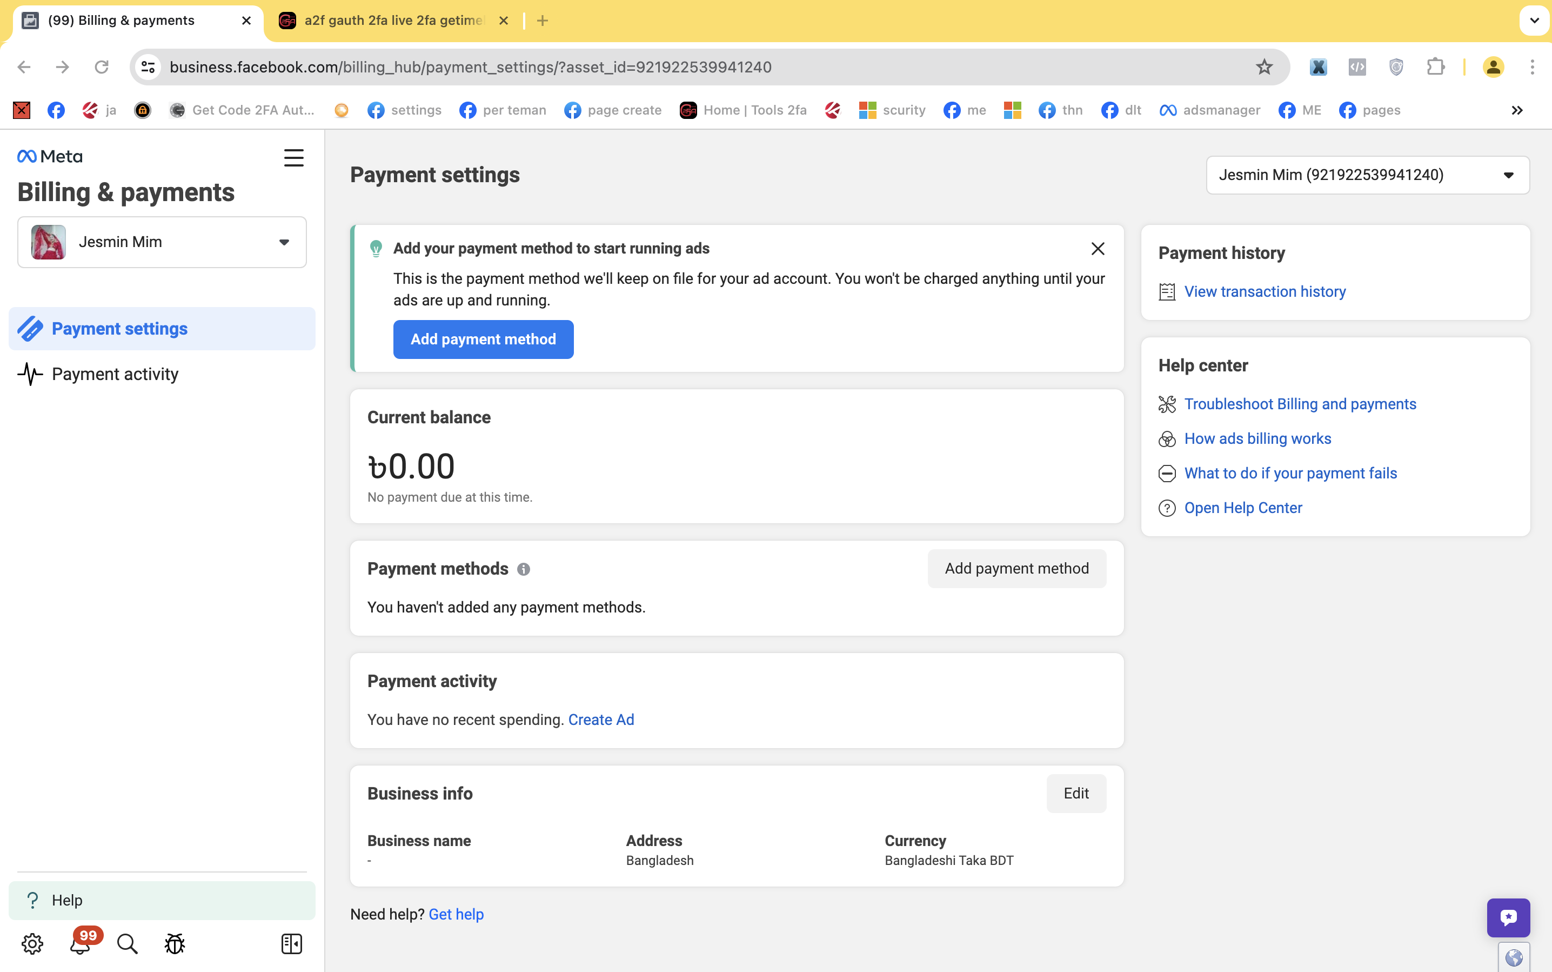Click the Chrome profile avatar icon

pos(1493,67)
